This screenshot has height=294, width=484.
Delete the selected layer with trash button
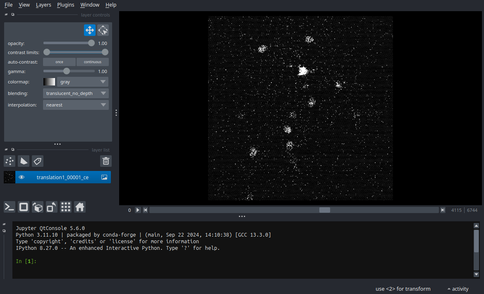tap(105, 161)
